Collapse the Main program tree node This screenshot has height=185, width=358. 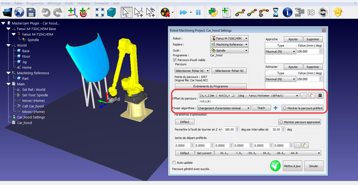click(8, 84)
